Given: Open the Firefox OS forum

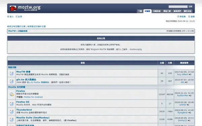Looking at the screenshot, I should coord(23,102).
